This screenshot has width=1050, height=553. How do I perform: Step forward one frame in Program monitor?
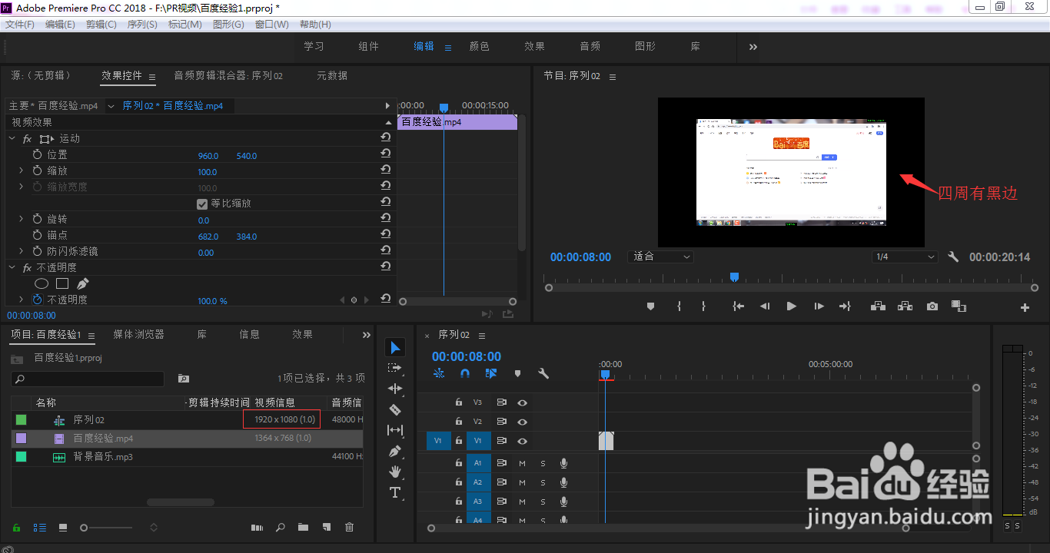click(x=819, y=306)
